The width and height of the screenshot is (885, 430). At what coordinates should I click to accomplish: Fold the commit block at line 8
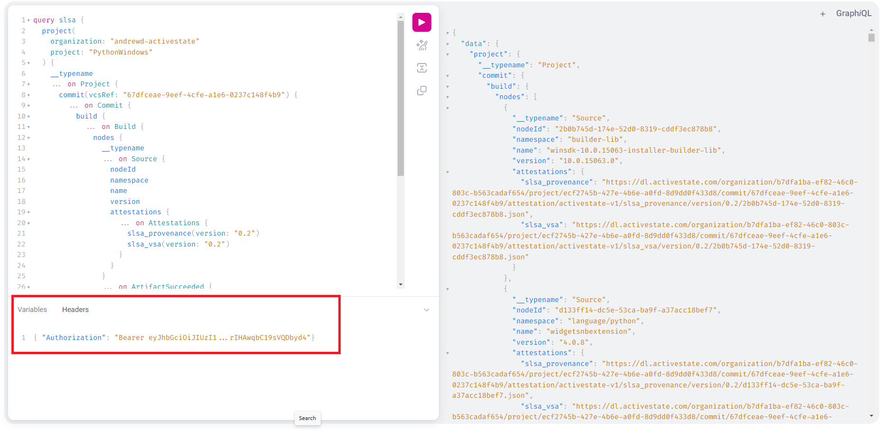[x=28, y=95]
